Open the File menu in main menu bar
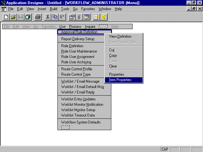This screenshot has height=152, width=203. 11,9
